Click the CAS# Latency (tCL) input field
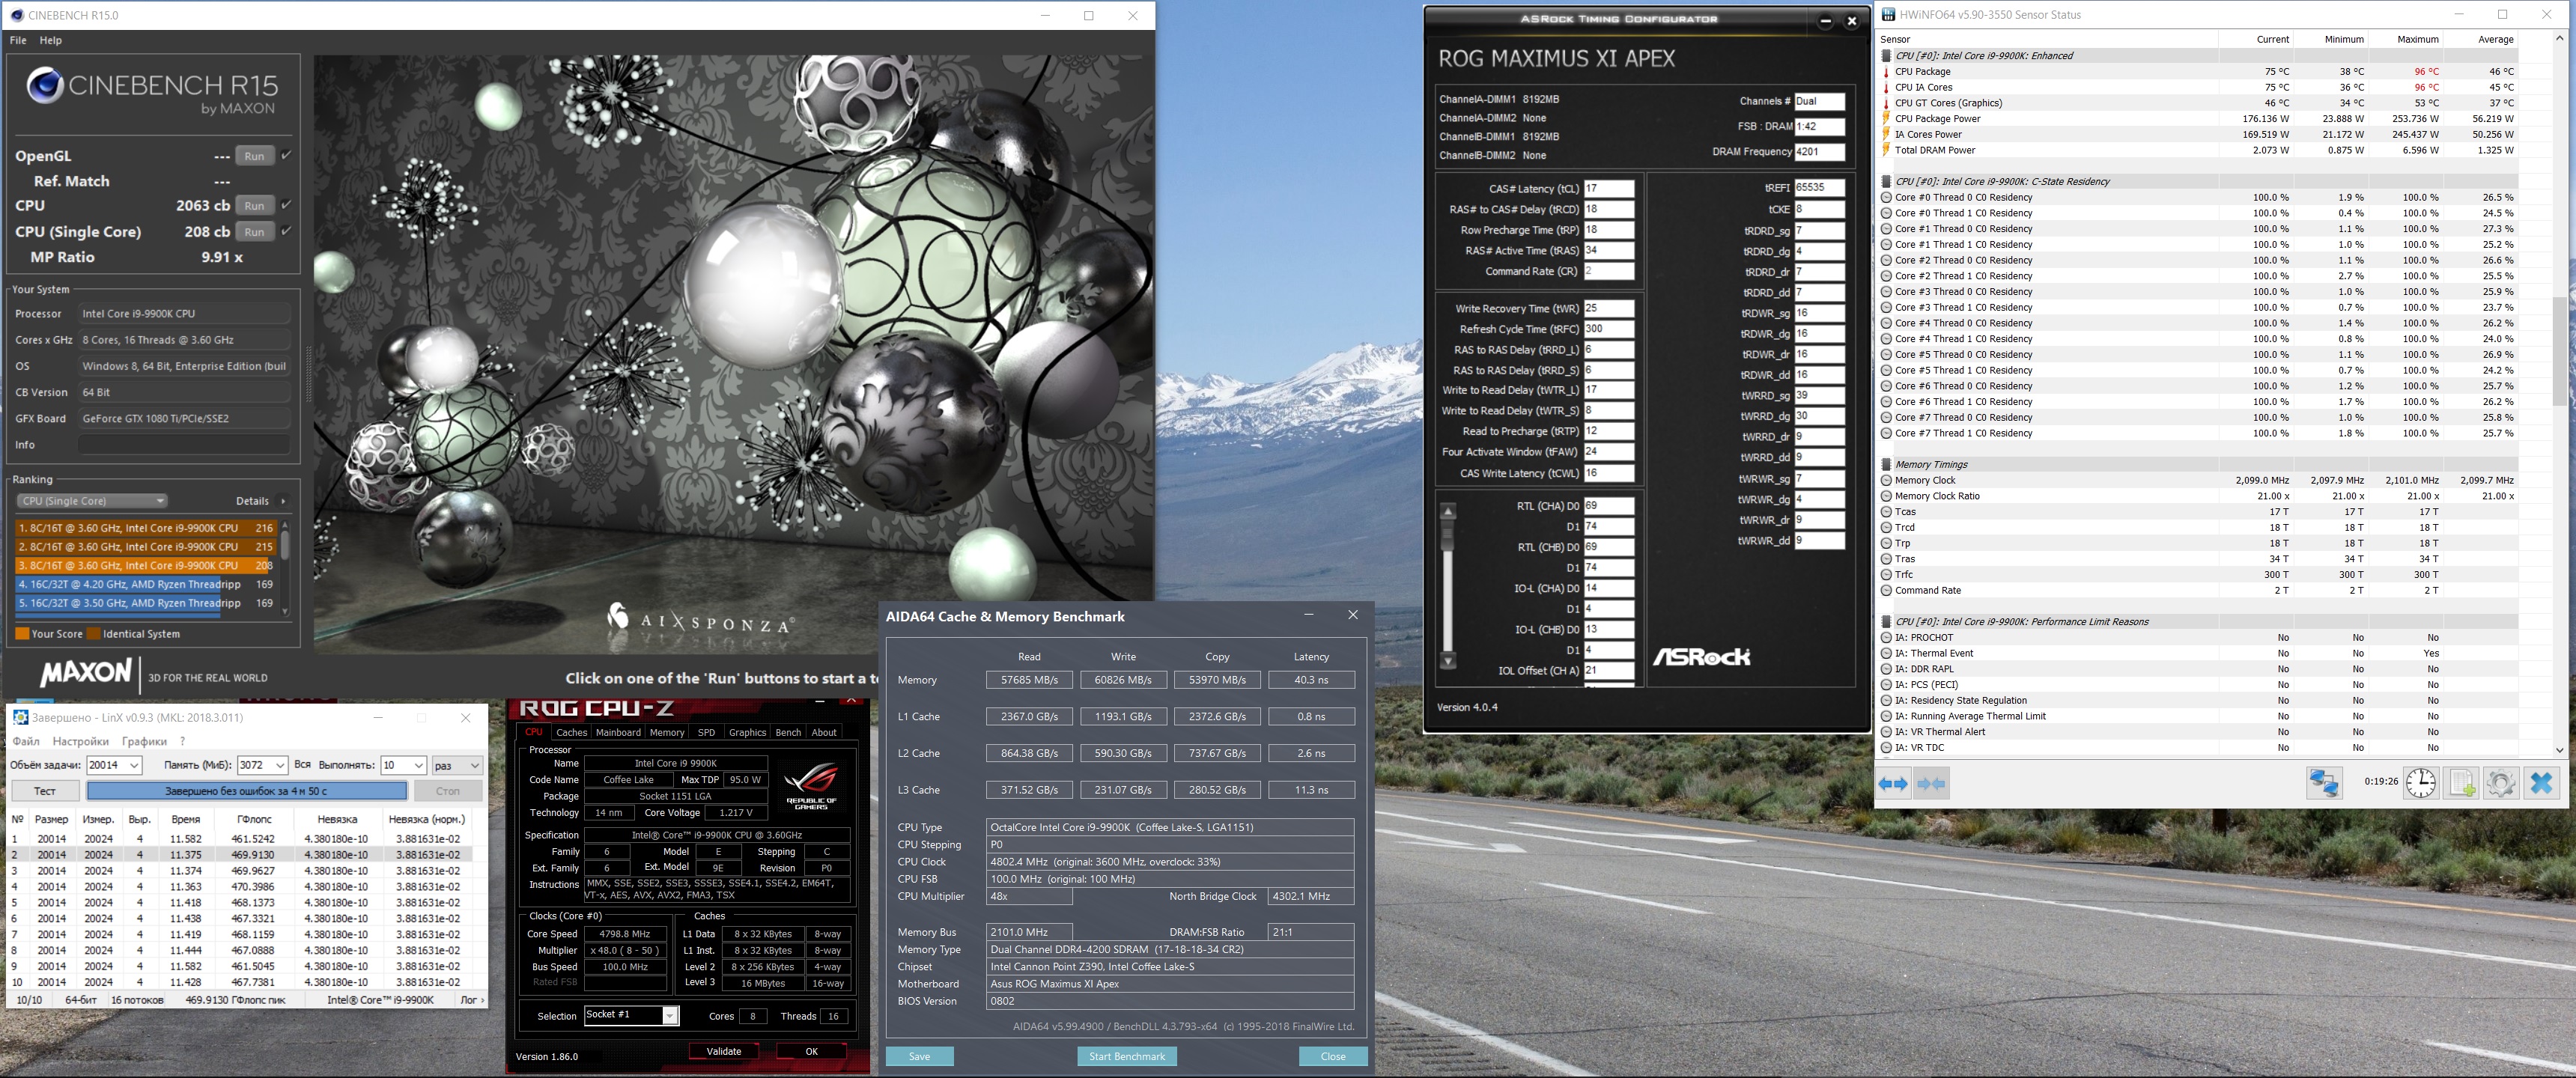 point(1608,189)
